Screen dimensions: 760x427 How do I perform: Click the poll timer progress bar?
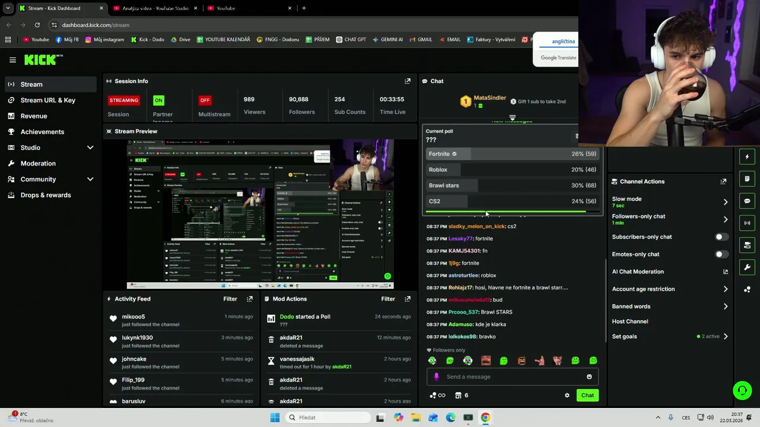tap(512, 212)
